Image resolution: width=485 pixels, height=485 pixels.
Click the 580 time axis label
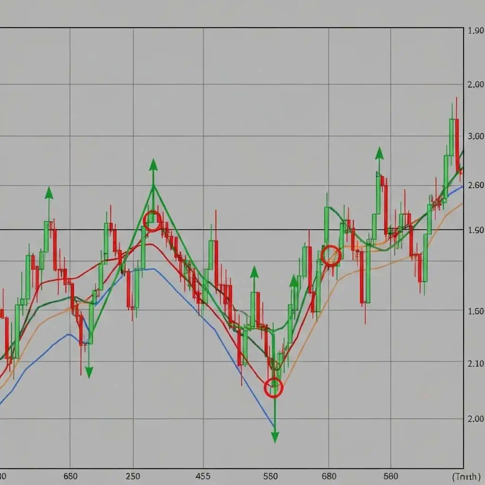pos(390,476)
